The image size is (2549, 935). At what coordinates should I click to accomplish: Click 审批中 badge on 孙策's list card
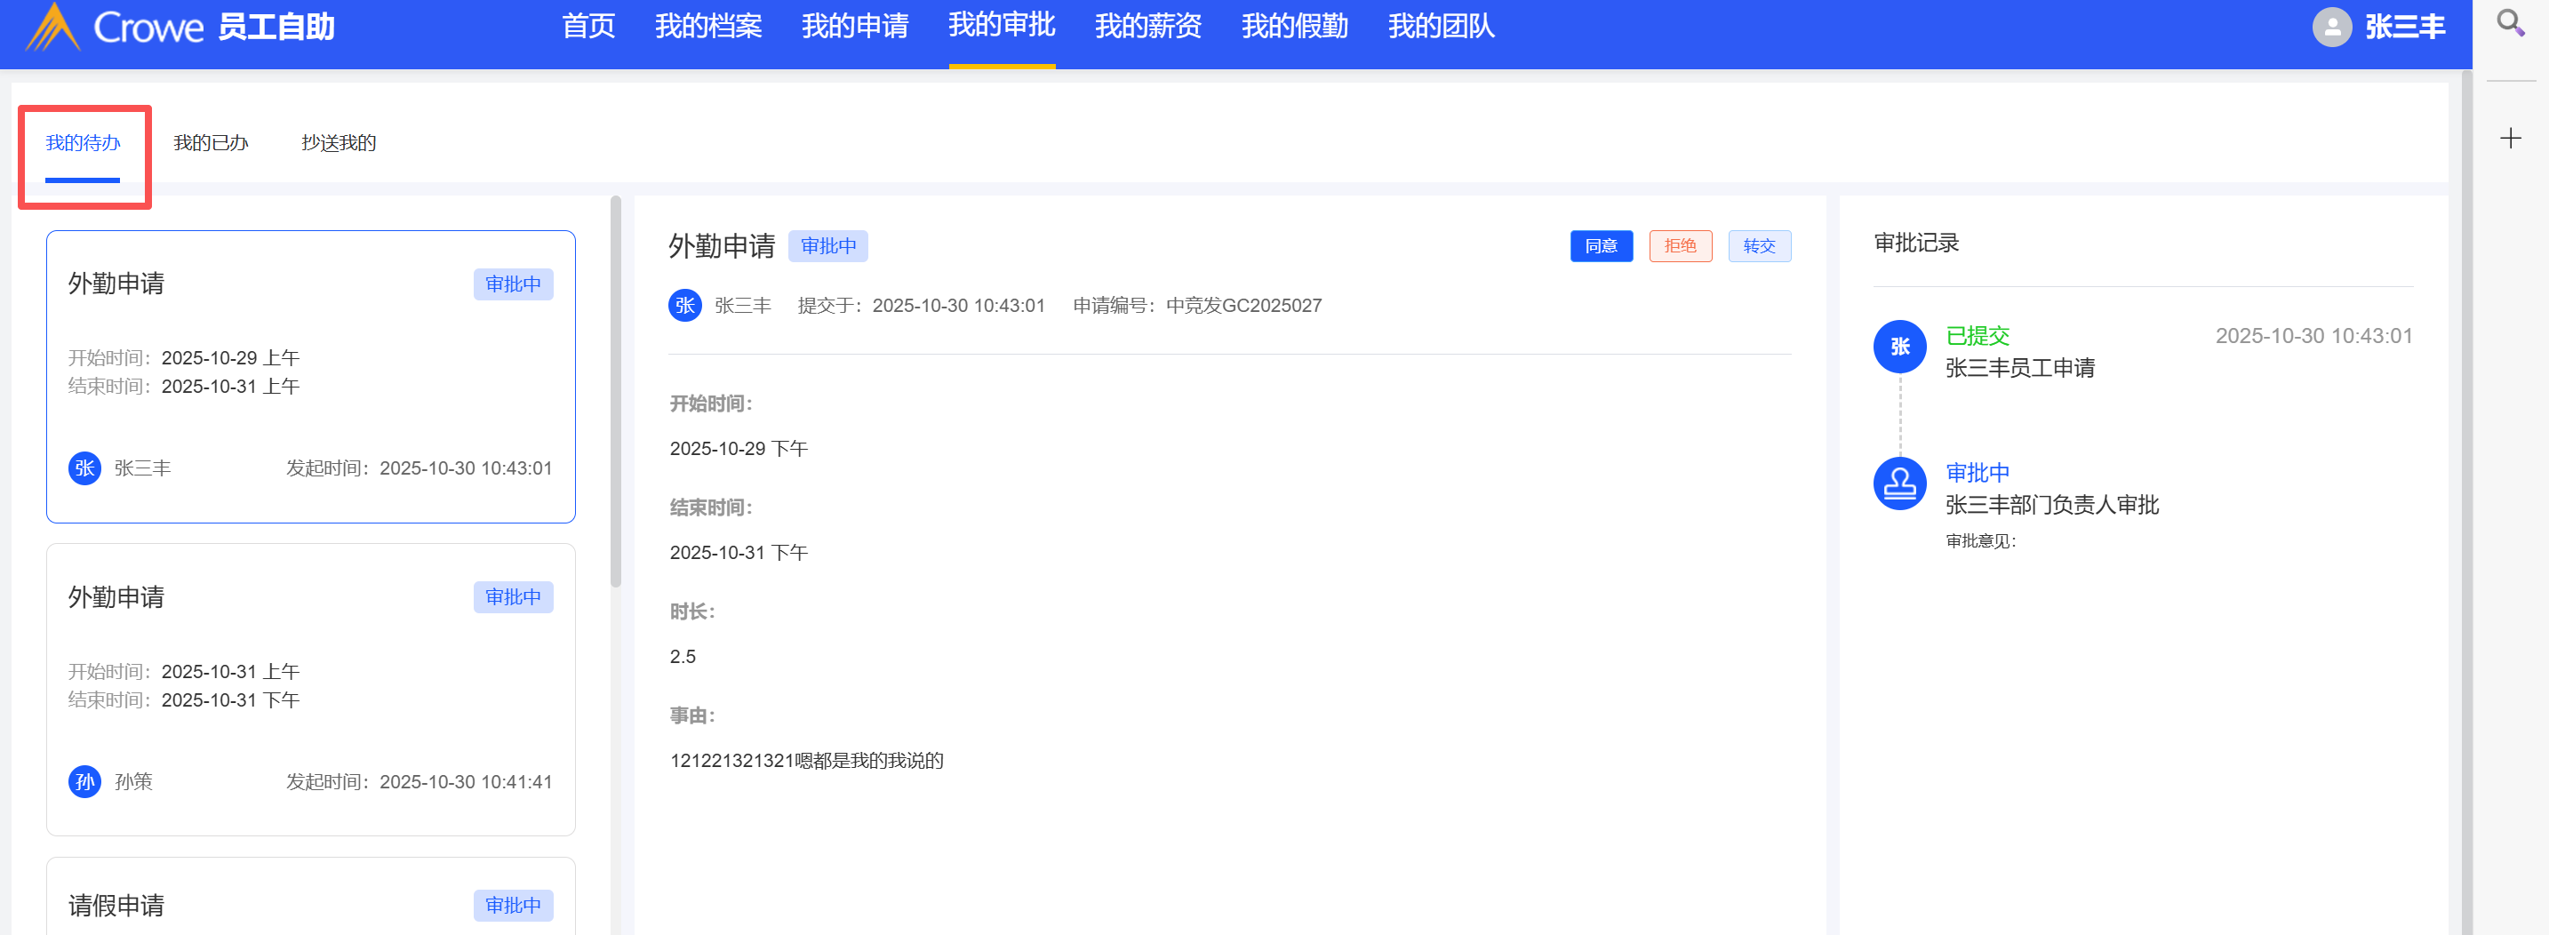click(x=513, y=596)
